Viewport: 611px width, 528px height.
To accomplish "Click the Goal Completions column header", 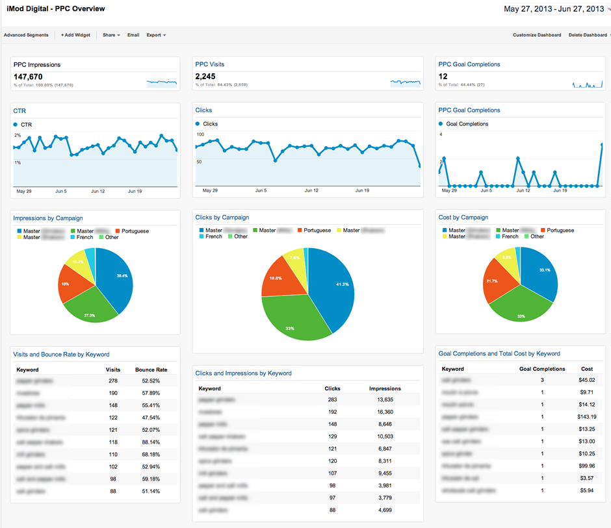I will tap(542, 369).
